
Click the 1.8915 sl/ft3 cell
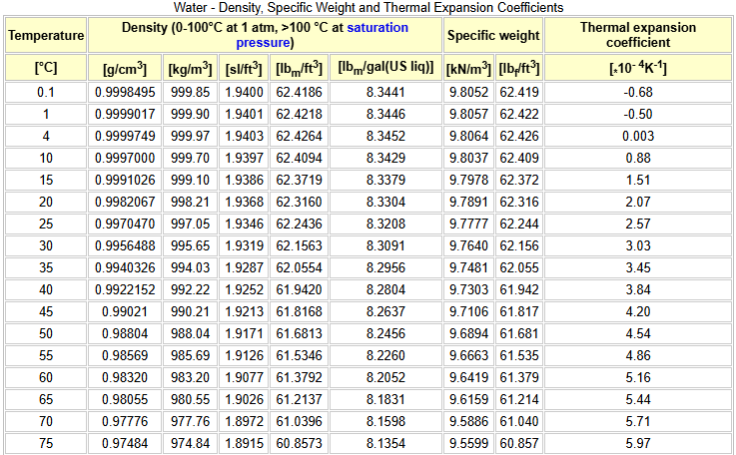[x=244, y=443]
